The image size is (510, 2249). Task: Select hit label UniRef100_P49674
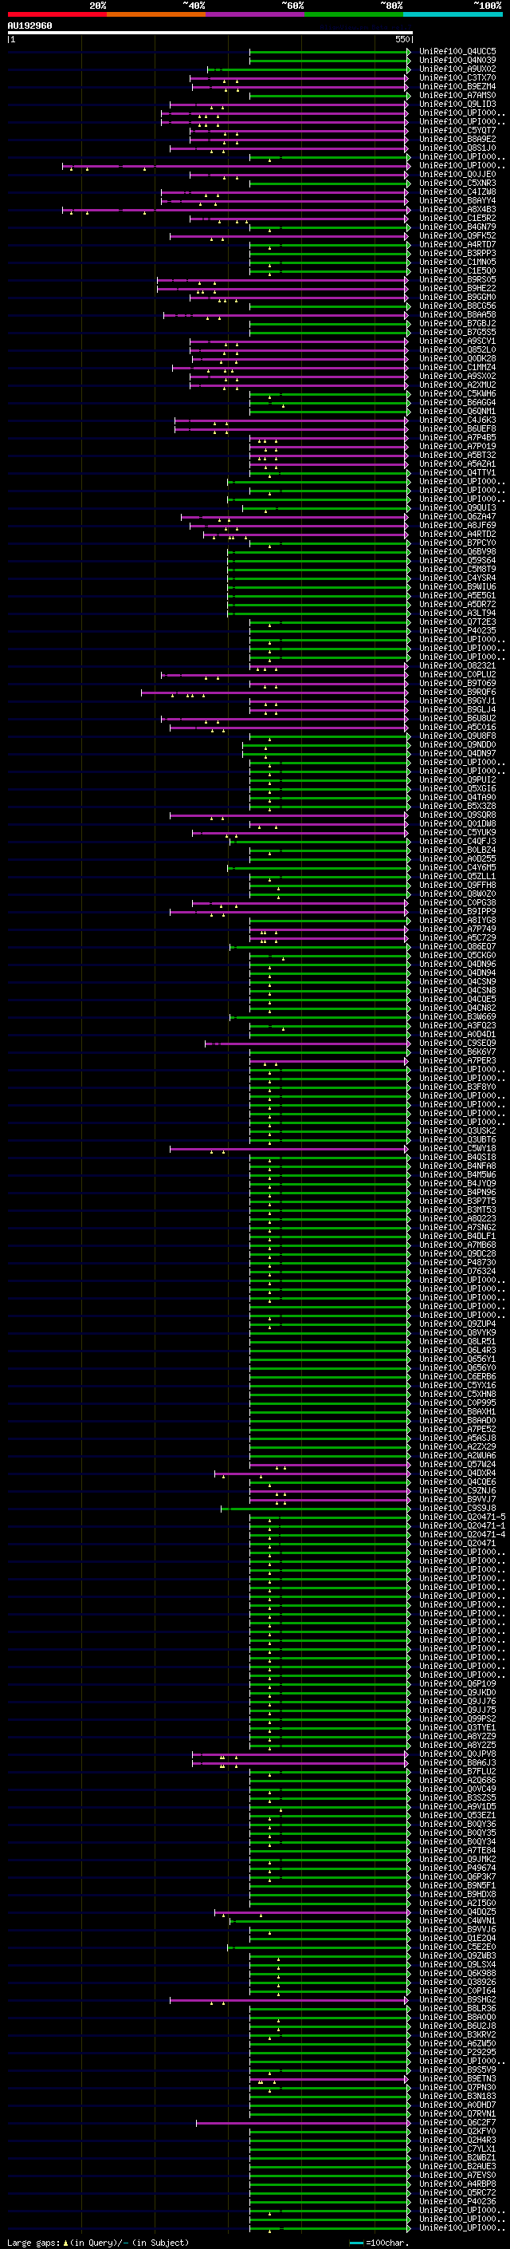coord(457,1868)
